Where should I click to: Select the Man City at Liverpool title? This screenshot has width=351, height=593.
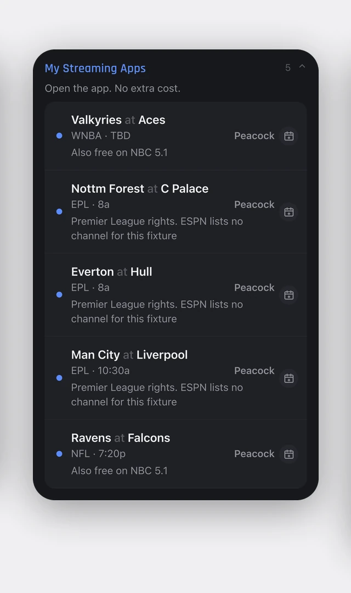(x=129, y=355)
